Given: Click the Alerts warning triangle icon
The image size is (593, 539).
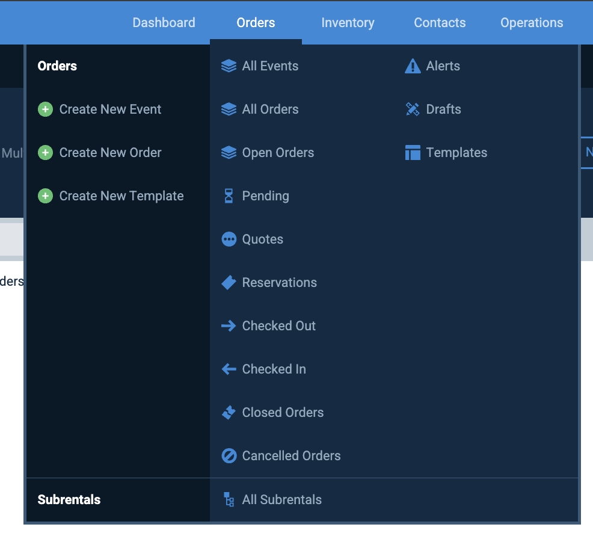Looking at the screenshot, I should pos(413,66).
